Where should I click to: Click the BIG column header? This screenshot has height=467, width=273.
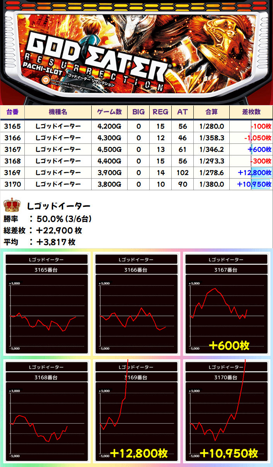tap(138, 112)
